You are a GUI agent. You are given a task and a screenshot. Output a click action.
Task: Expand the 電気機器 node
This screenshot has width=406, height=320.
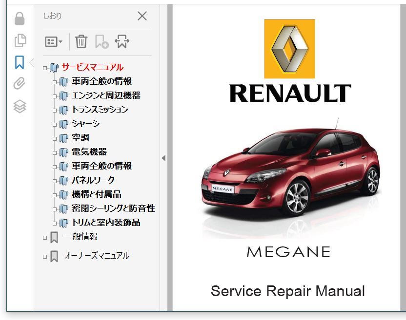54,153
